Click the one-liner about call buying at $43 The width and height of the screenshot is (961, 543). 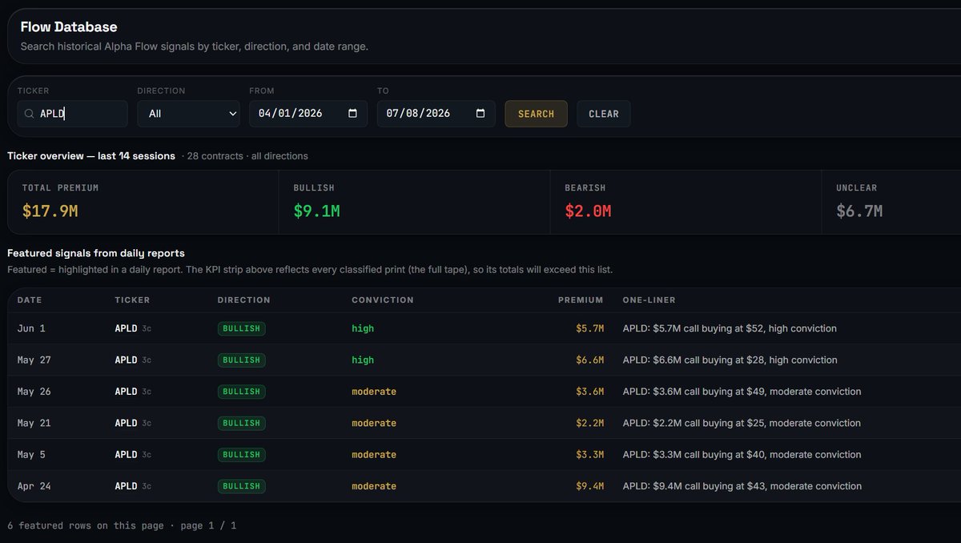(742, 486)
